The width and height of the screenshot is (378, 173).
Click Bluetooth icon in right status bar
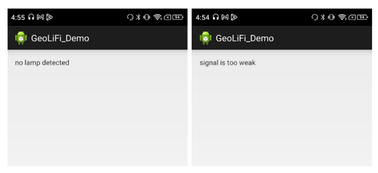pos(323,17)
